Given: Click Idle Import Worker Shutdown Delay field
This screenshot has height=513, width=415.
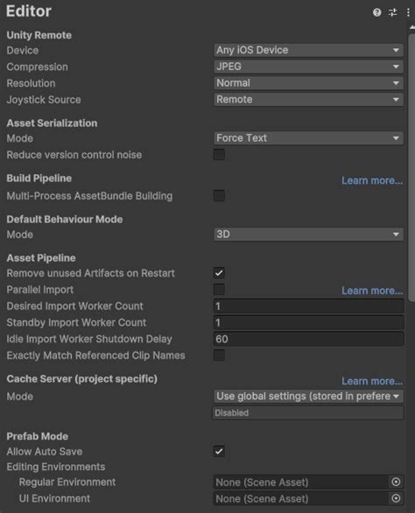Looking at the screenshot, I should (x=308, y=339).
